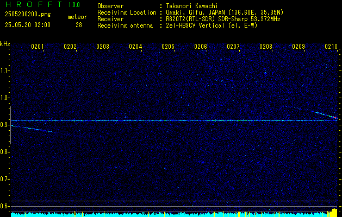Click the timestamp 25.05.20 02:00
The image size is (342, 217).
(x=28, y=25)
